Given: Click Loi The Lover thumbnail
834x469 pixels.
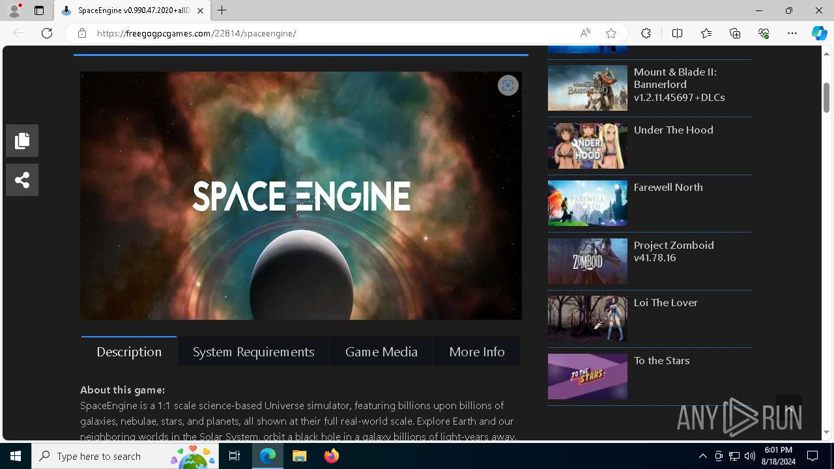Looking at the screenshot, I should click(x=588, y=319).
